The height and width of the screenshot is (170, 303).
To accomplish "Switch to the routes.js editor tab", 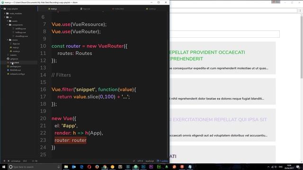I will (x=151, y=9).
